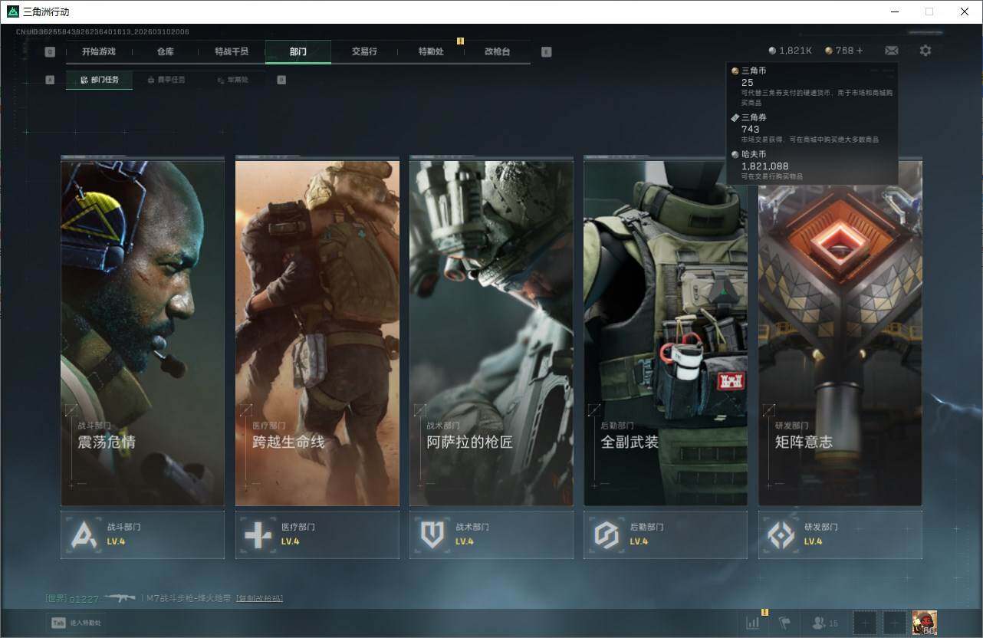Image resolution: width=983 pixels, height=638 pixels.
Task: Switch to the 交易行 tab
Action: (364, 51)
